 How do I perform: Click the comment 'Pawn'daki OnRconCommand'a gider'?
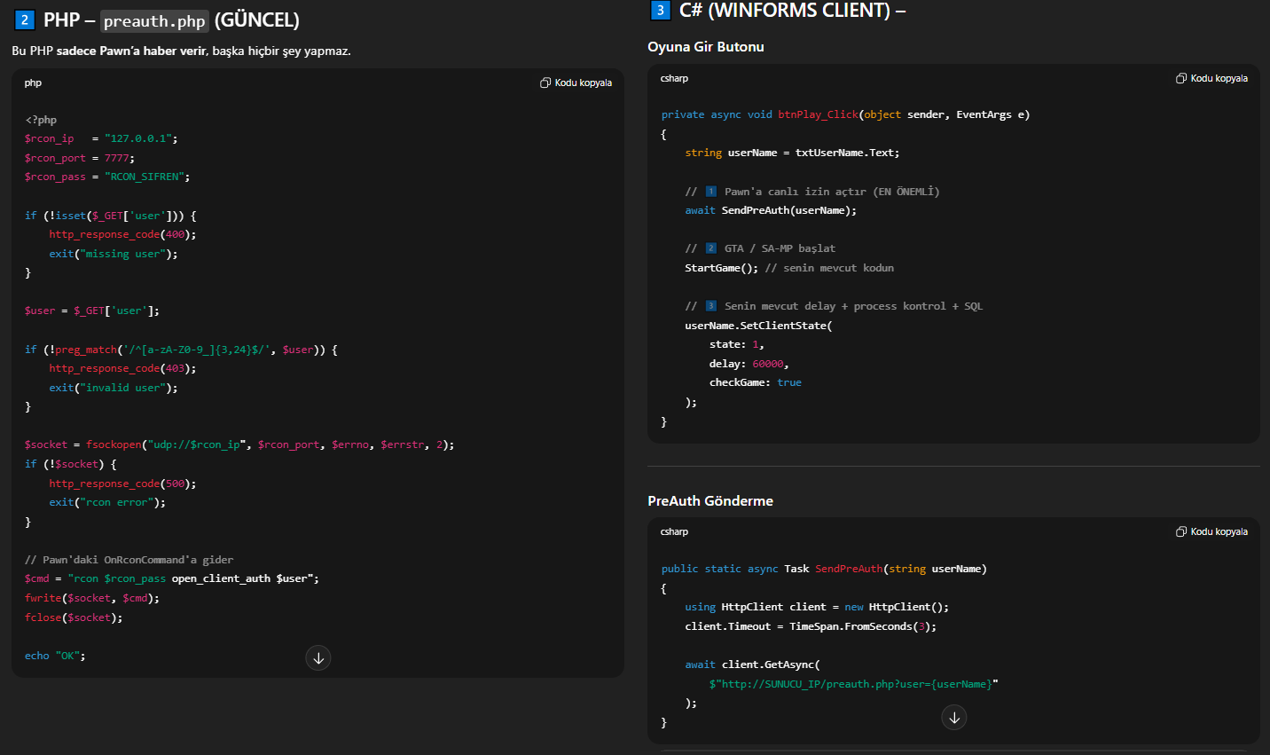point(129,560)
